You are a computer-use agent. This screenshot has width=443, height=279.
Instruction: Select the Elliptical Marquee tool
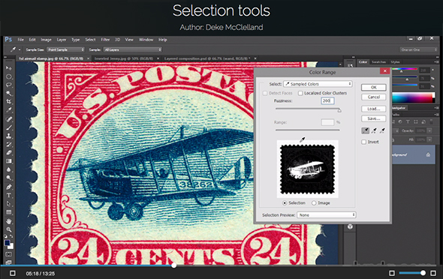pyautogui.click(x=9, y=76)
